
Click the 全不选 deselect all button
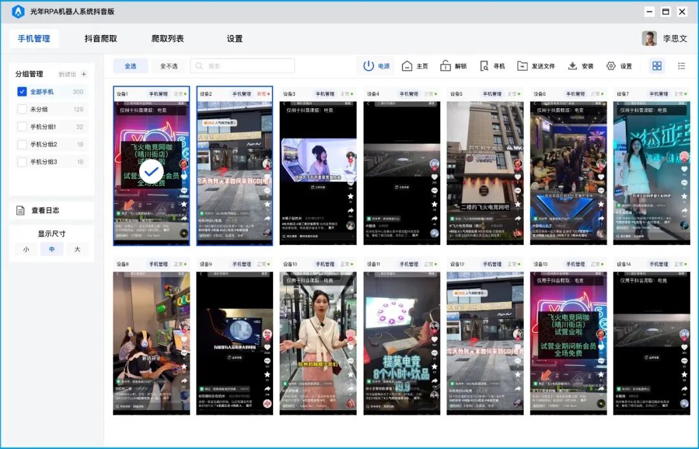[x=169, y=66]
